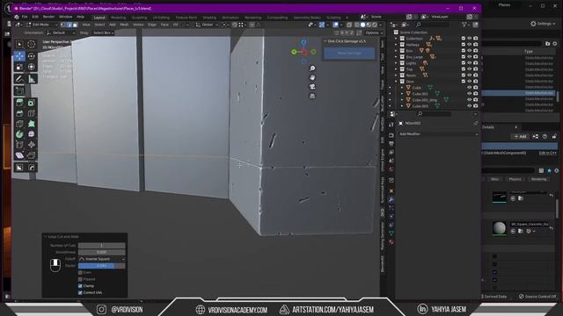The image size is (563, 316).
Task: Exclude Lights collection via its checkbox
Action: click(464, 63)
